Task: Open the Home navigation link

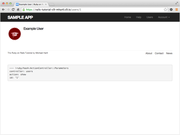Action: tap(128, 17)
